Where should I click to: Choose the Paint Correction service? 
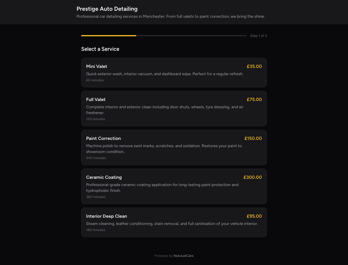(x=174, y=147)
